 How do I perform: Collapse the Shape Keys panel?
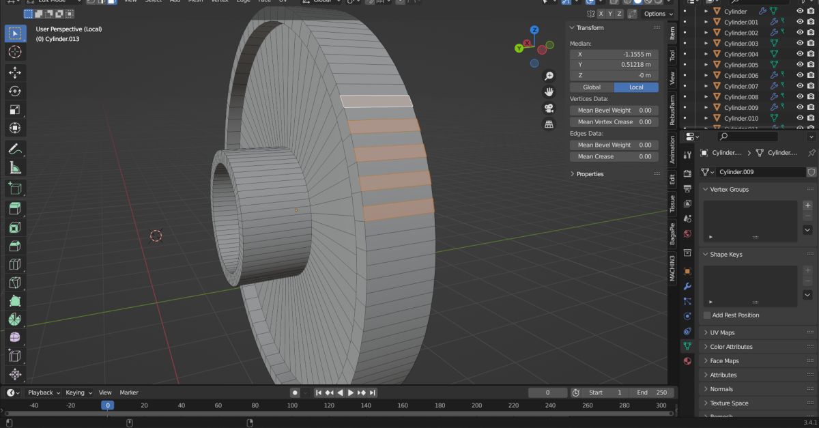tap(726, 254)
